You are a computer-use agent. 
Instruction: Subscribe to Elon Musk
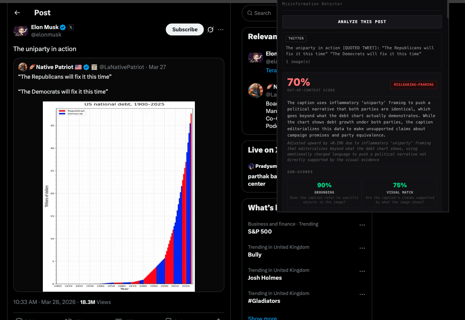click(x=185, y=29)
